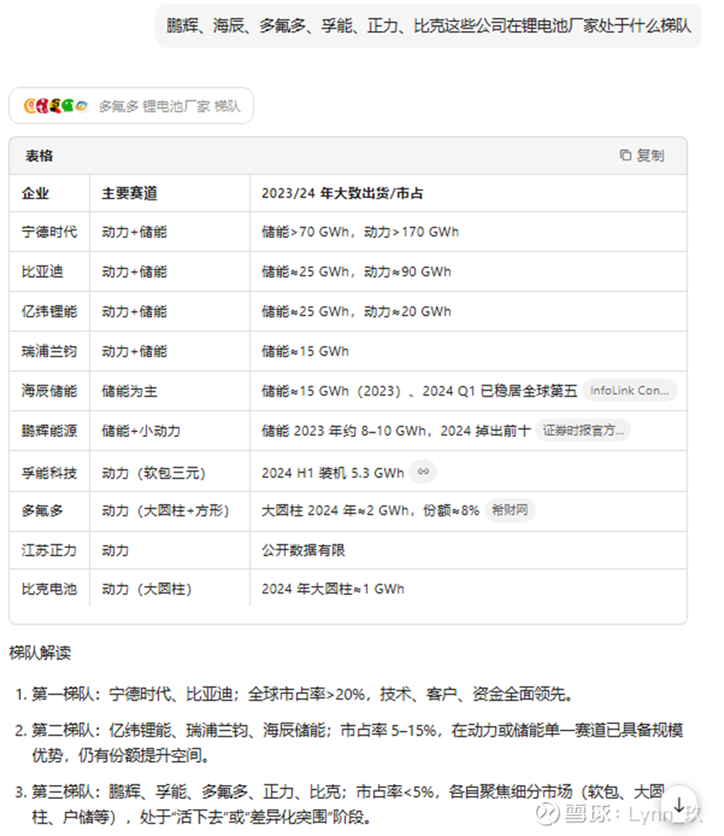The height and width of the screenshot is (836, 724).
Task: Select the 比克电池 table cell
Action: click(x=49, y=589)
